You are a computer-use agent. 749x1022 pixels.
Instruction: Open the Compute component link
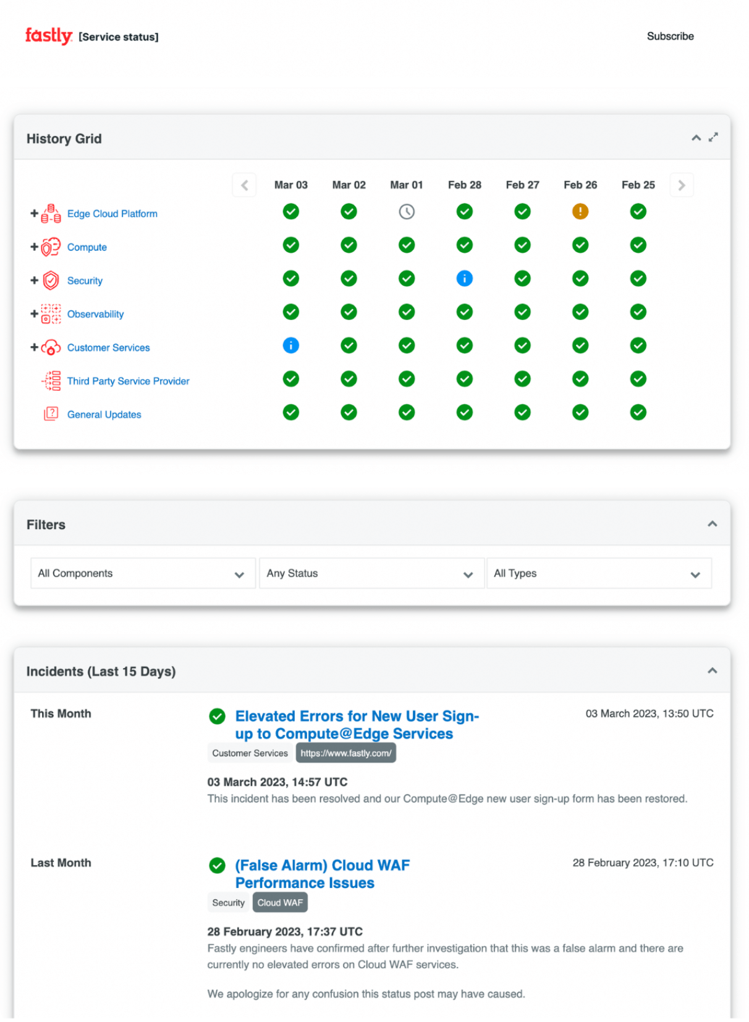point(87,247)
